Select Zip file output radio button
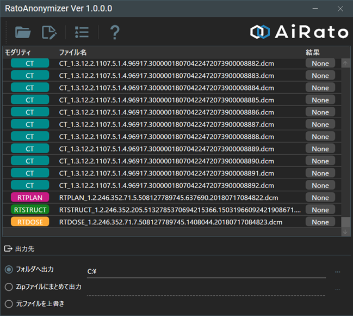 pos(9,287)
